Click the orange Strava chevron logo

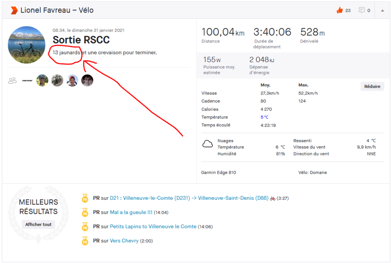14,10
